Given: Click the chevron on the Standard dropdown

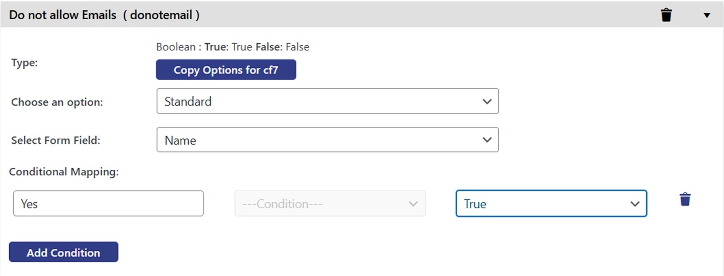Looking at the screenshot, I should (487, 101).
